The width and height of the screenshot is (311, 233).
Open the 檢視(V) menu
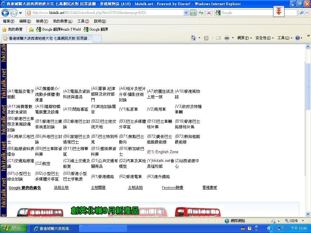point(42,21)
